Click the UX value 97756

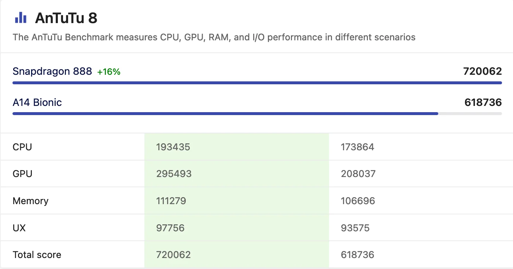coord(170,228)
